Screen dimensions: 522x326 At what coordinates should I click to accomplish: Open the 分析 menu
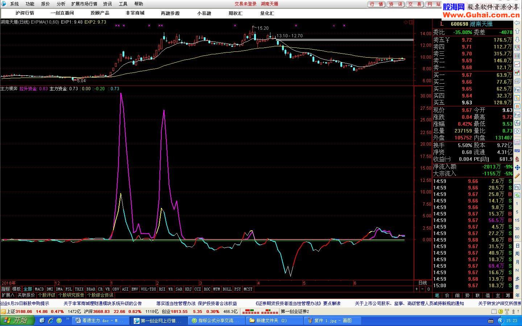(61, 4)
